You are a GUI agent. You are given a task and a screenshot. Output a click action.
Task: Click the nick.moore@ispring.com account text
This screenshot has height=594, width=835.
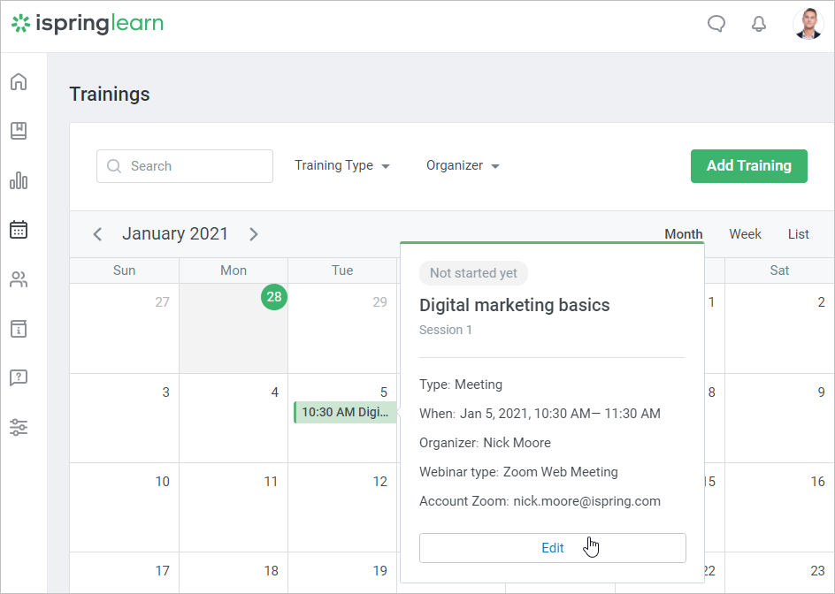pyautogui.click(x=586, y=501)
